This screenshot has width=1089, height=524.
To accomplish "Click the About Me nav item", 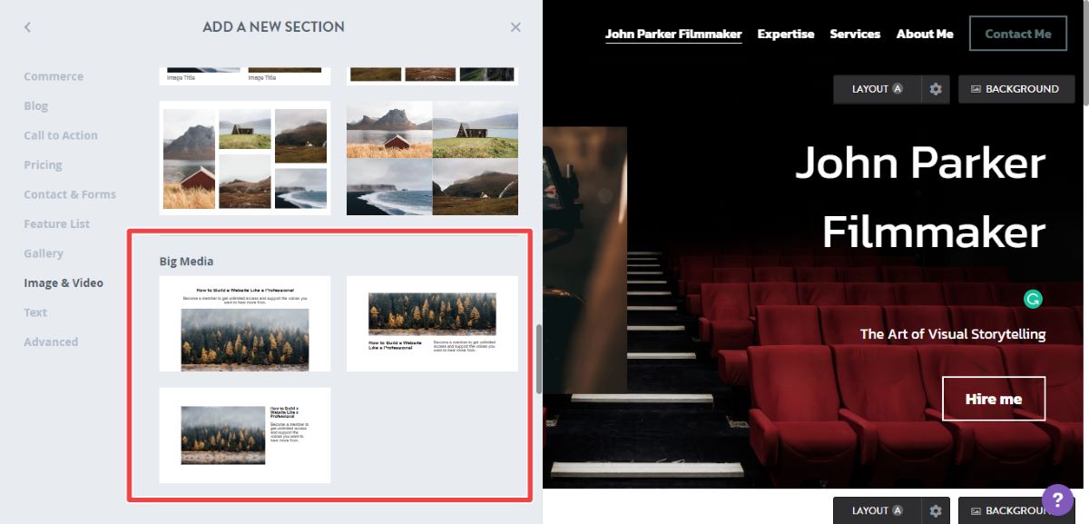I will (925, 34).
